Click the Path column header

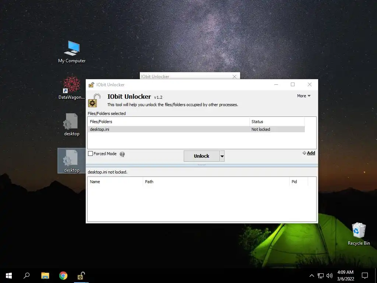[216, 182]
